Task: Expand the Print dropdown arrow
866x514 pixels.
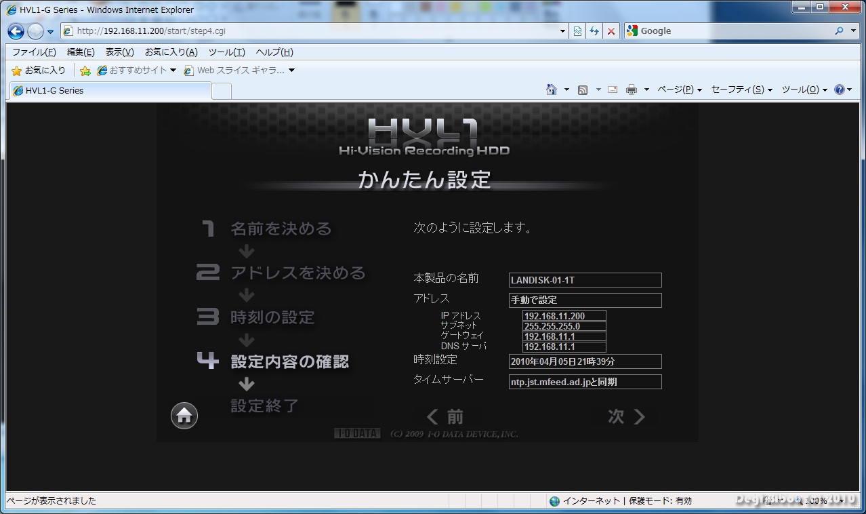Action: [646, 90]
